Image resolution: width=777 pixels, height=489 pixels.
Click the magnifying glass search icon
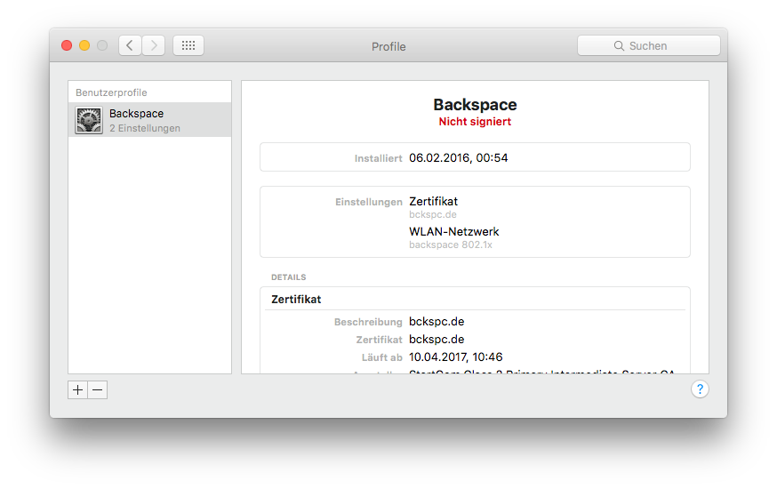point(619,46)
